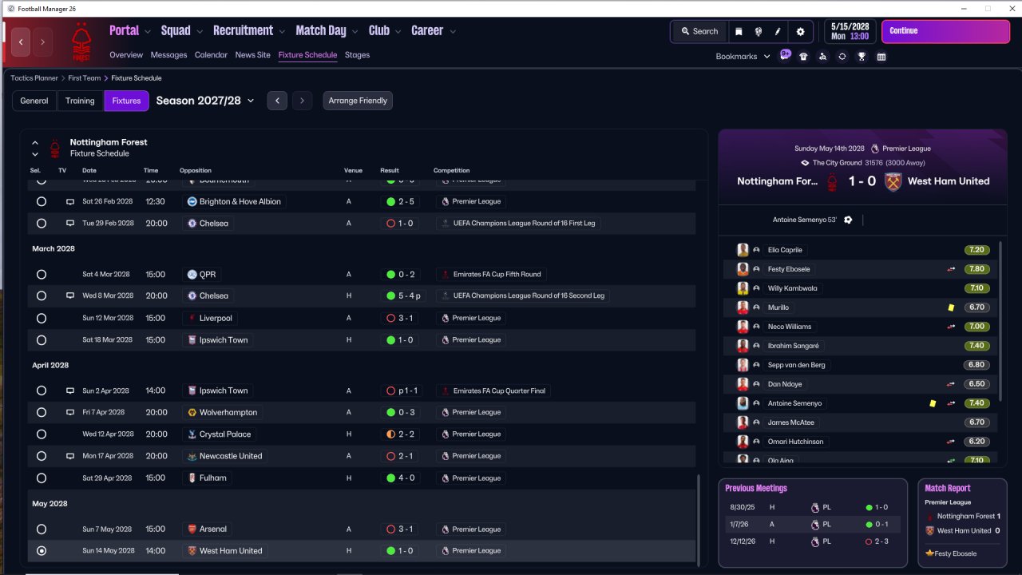The width and height of the screenshot is (1022, 575).
Task: Click the star icon beside Festy Ebosele in Match Report
Action: [x=929, y=553]
